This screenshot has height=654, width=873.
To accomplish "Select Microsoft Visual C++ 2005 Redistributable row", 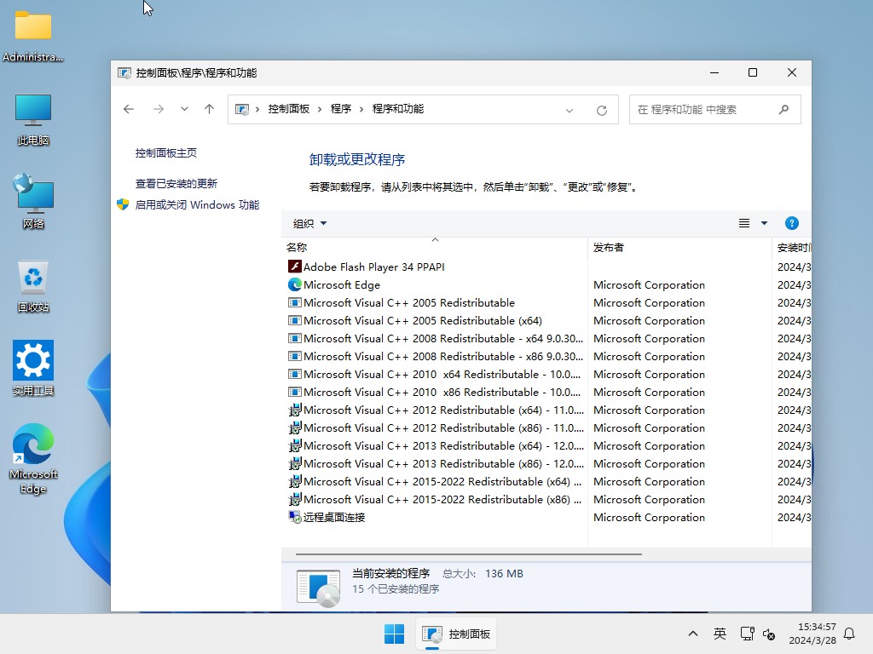I will pyautogui.click(x=548, y=302).
